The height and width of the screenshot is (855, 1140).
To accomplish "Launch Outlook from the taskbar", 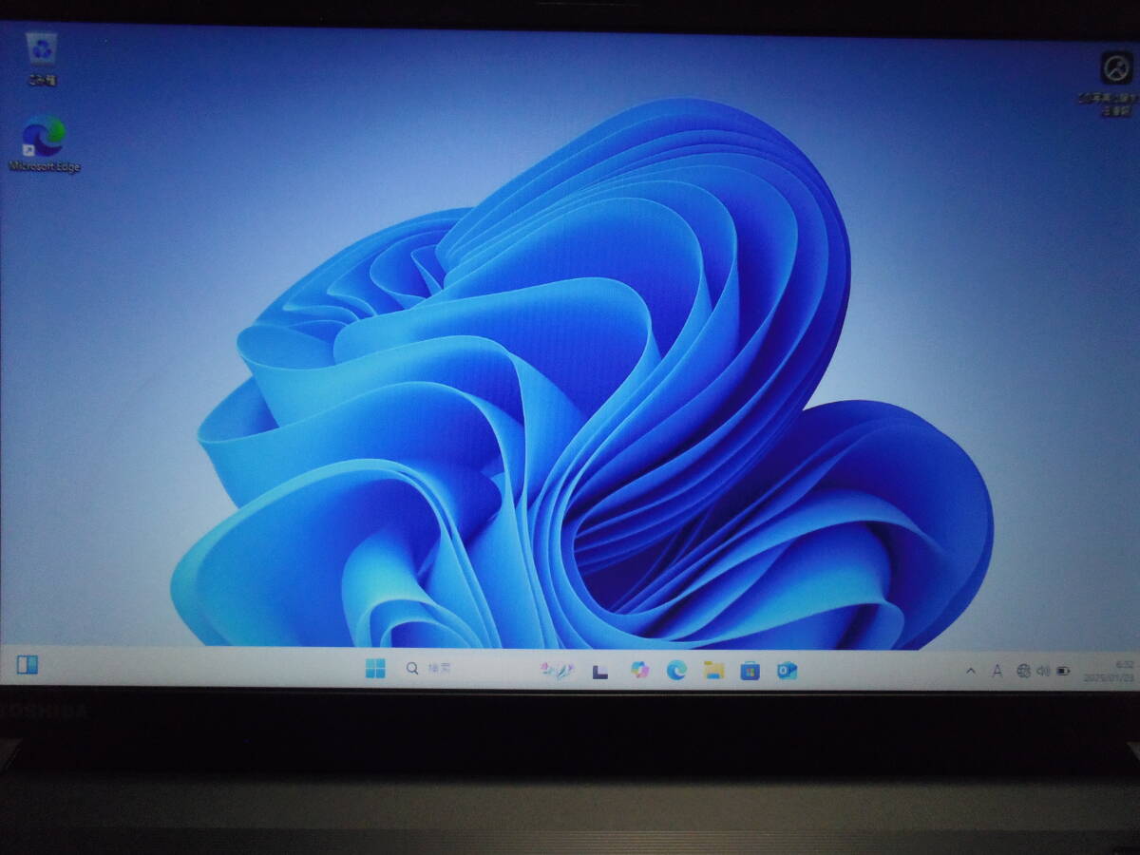I will [x=787, y=671].
